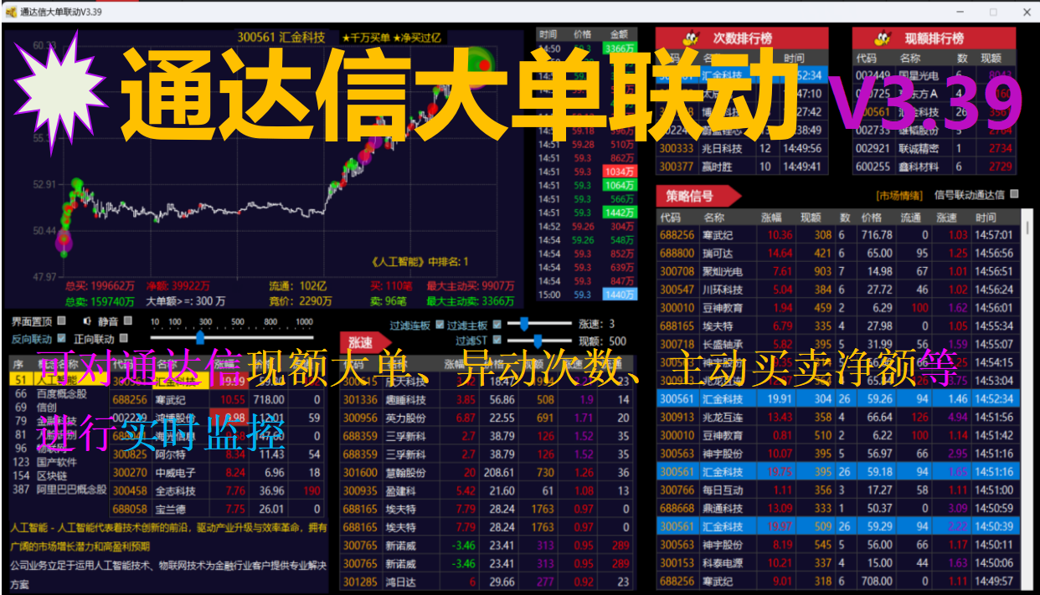
Task: Open the 市场情绪 link
Action: 898,195
